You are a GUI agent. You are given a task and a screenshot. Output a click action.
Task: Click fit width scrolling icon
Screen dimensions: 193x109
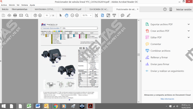(96, 16)
